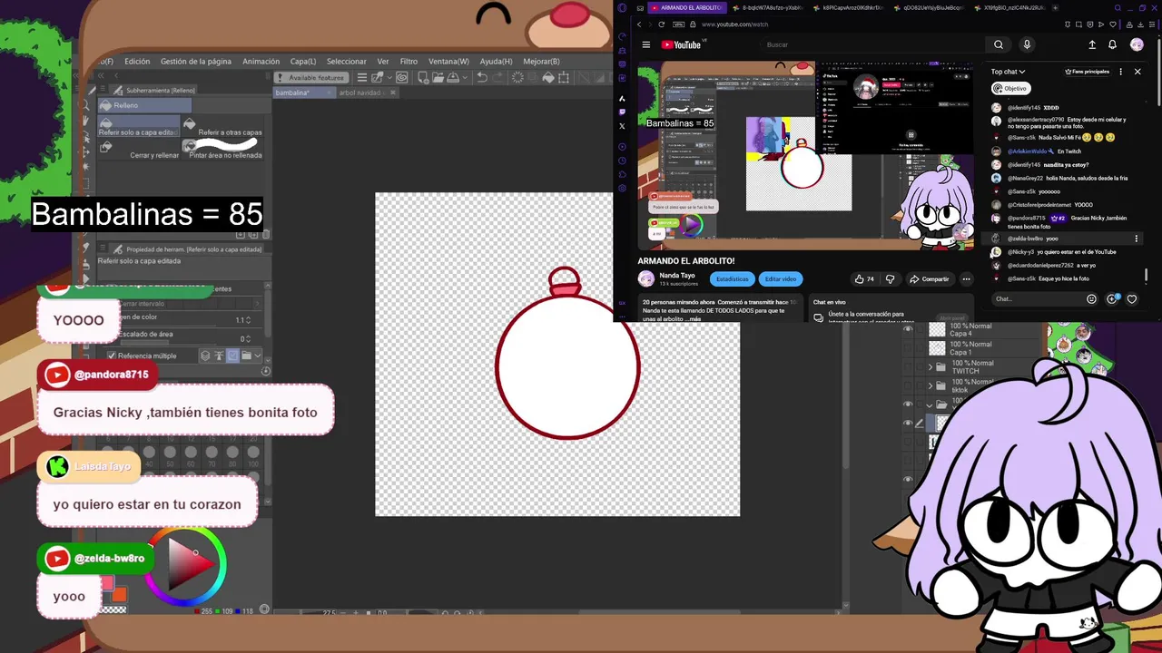This screenshot has width=1162, height=653.
Task: Go back in the browser
Action: [639, 24]
